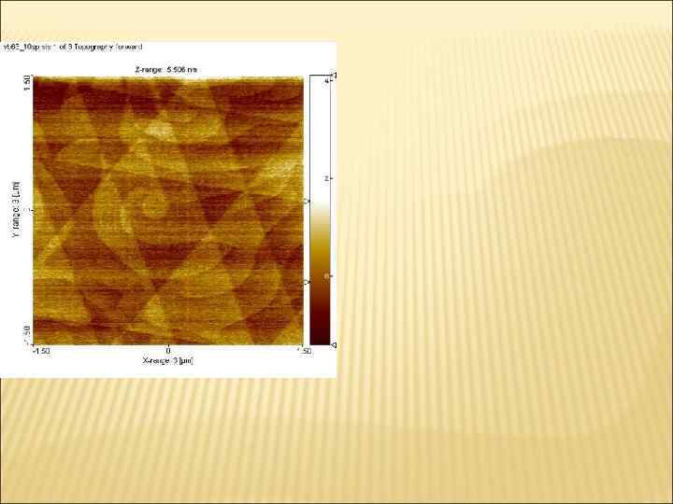Click the '0' tick label on X axis
673x504 pixels.
pyautogui.click(x=168, y=351)
